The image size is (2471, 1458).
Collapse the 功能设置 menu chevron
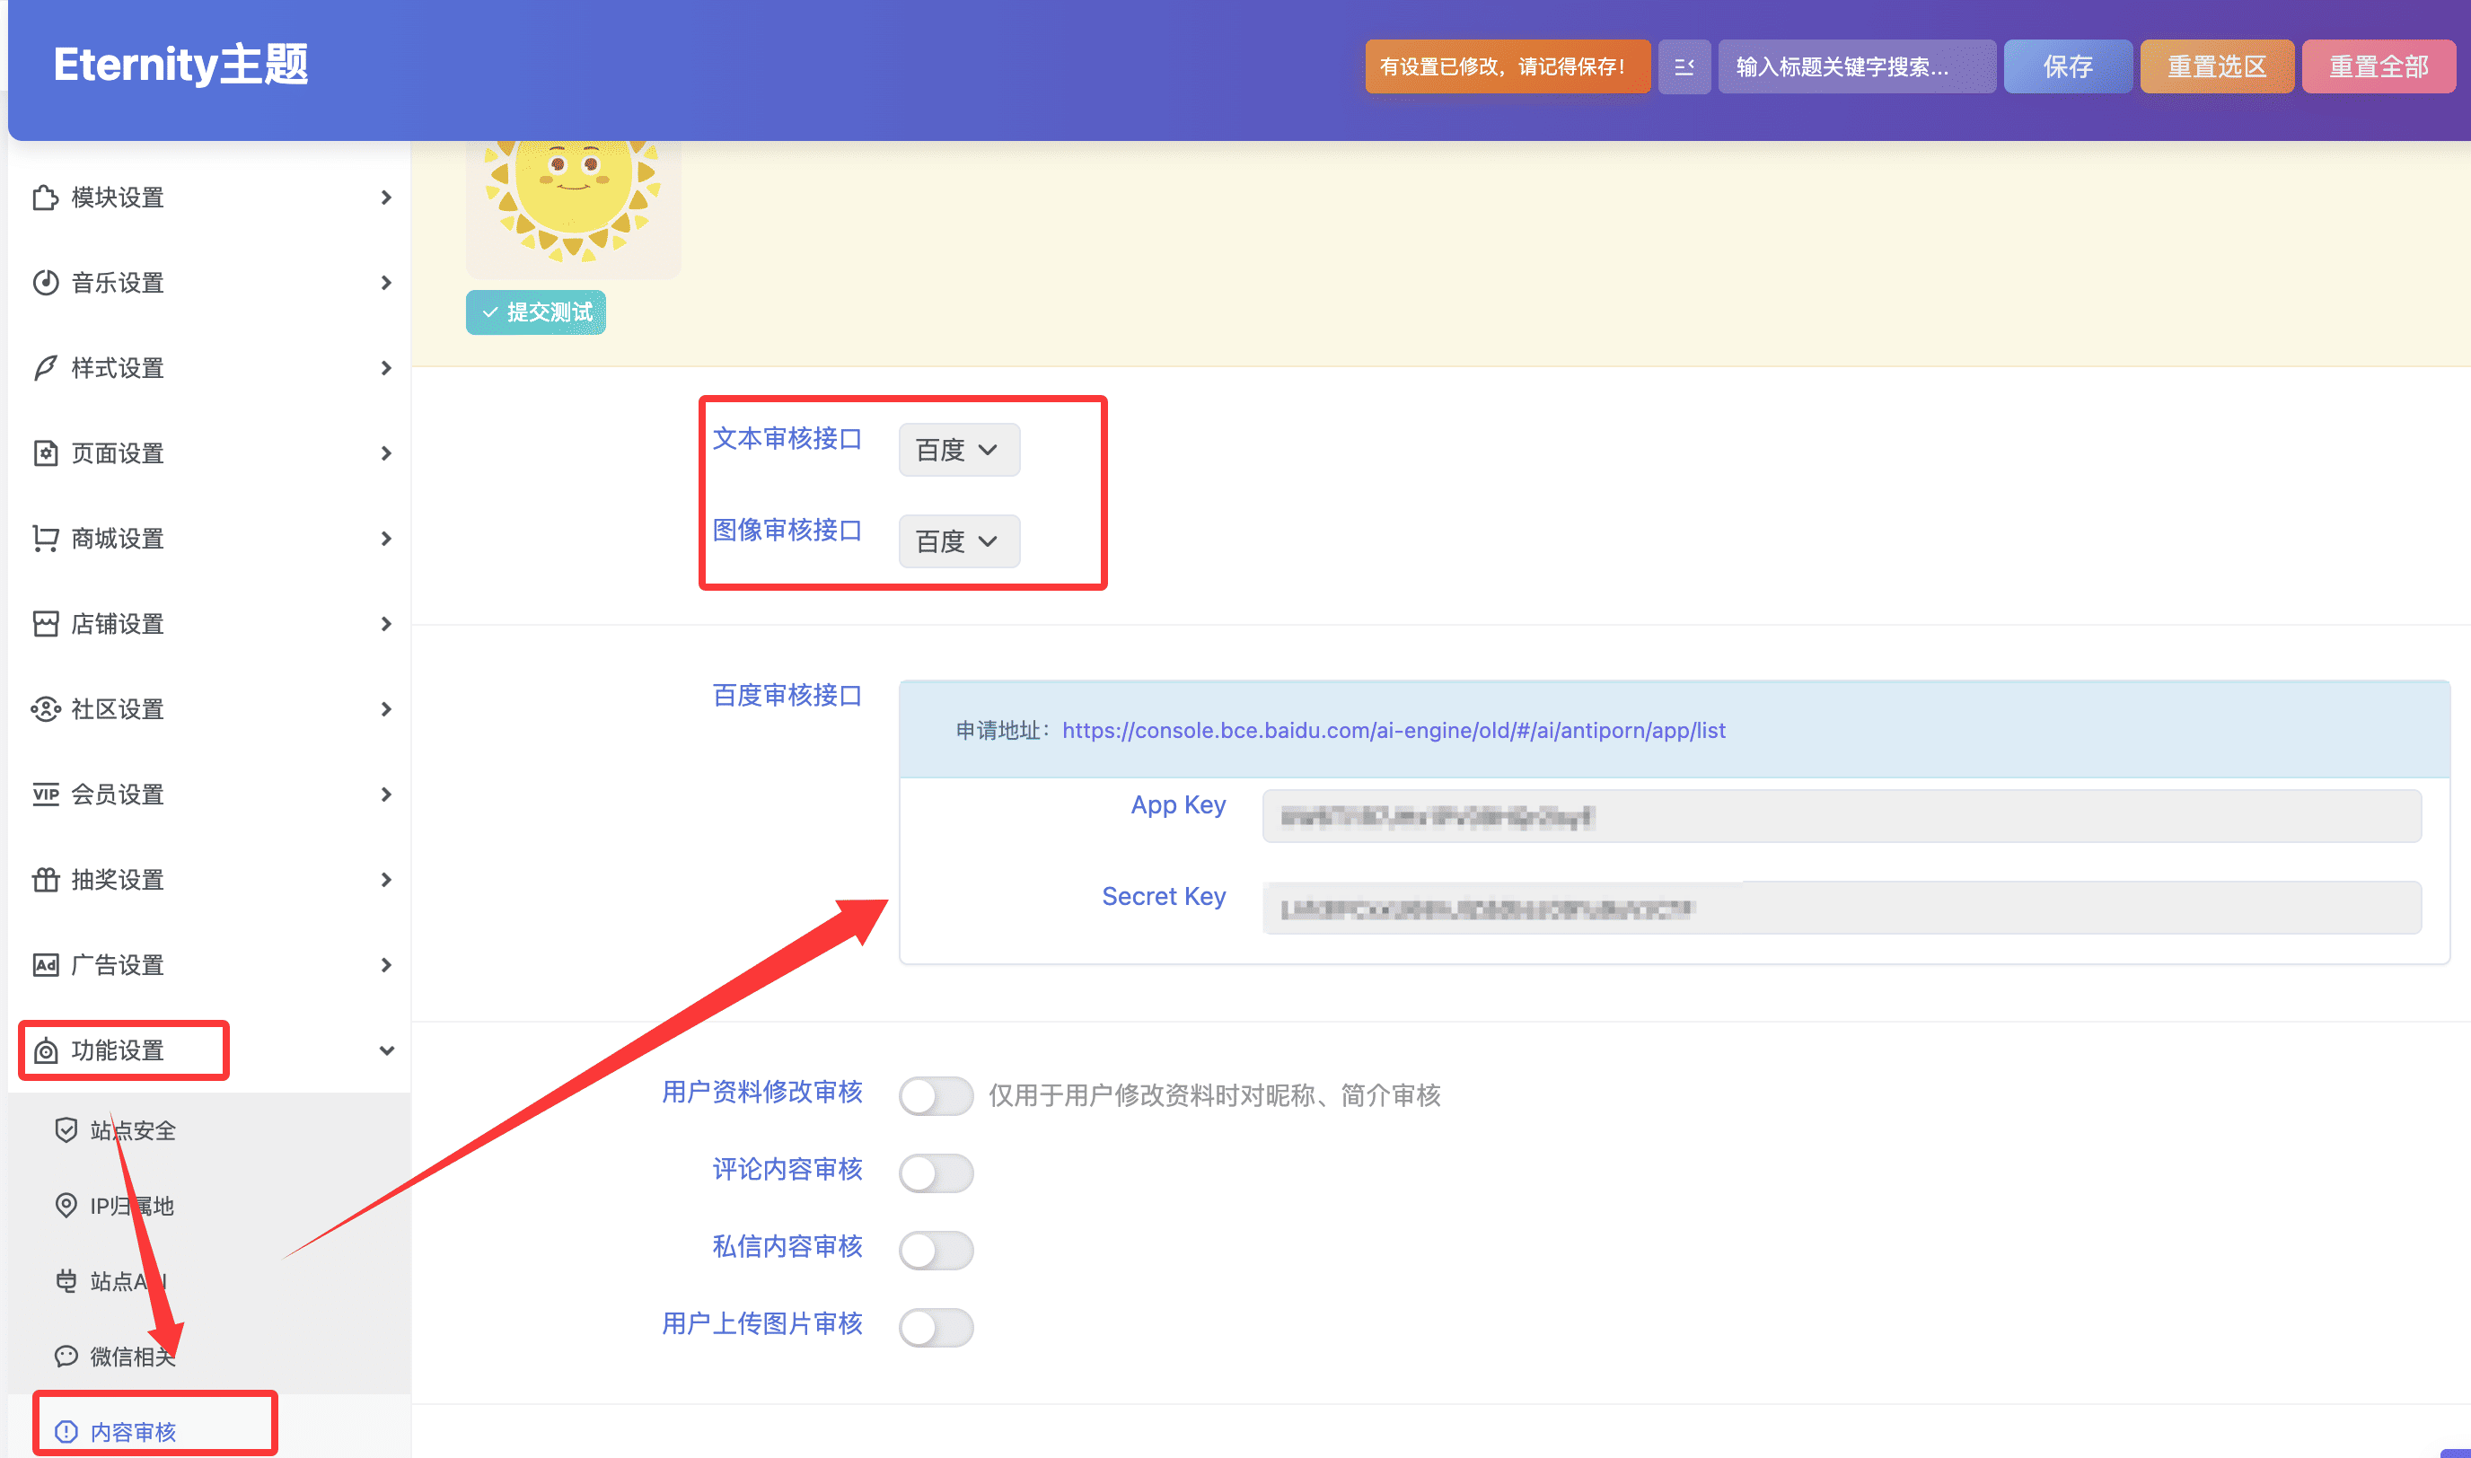coord(386,1050)
